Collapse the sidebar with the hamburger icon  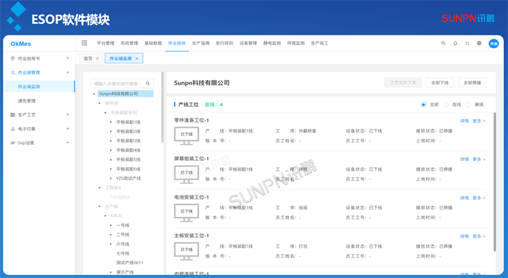[84, 43]
